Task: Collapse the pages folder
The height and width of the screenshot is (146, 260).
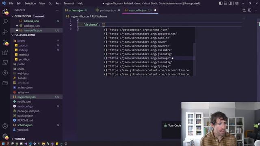Action: 36,41
